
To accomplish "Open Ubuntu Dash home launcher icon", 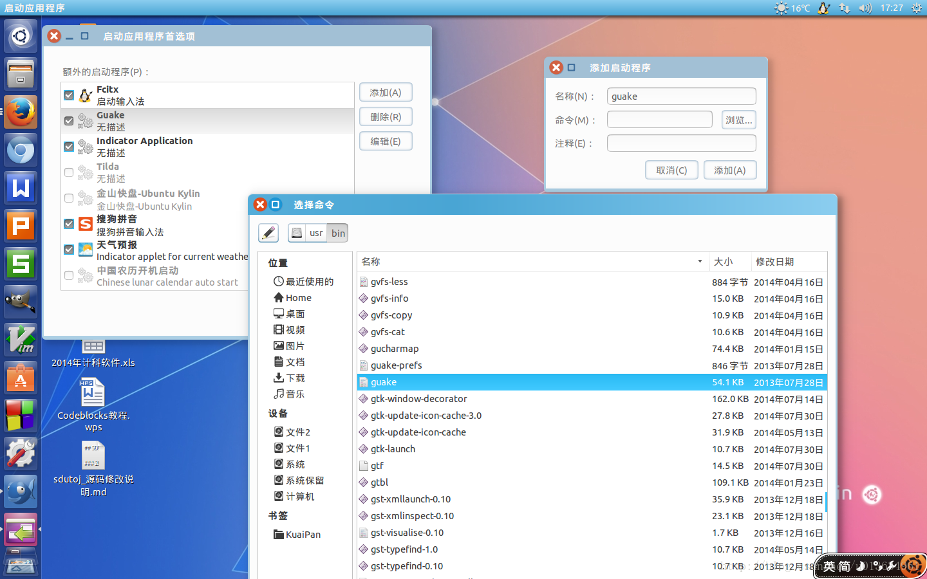I will point(21,35).
